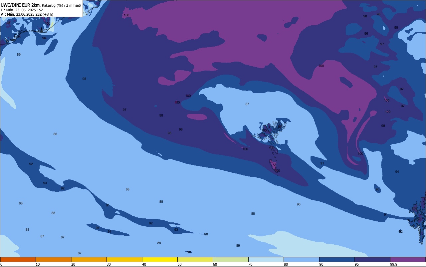Pick the pale blue 70–80 legend swatch
The height and width of the screenshot is (267, 426).
click(266, 259)
